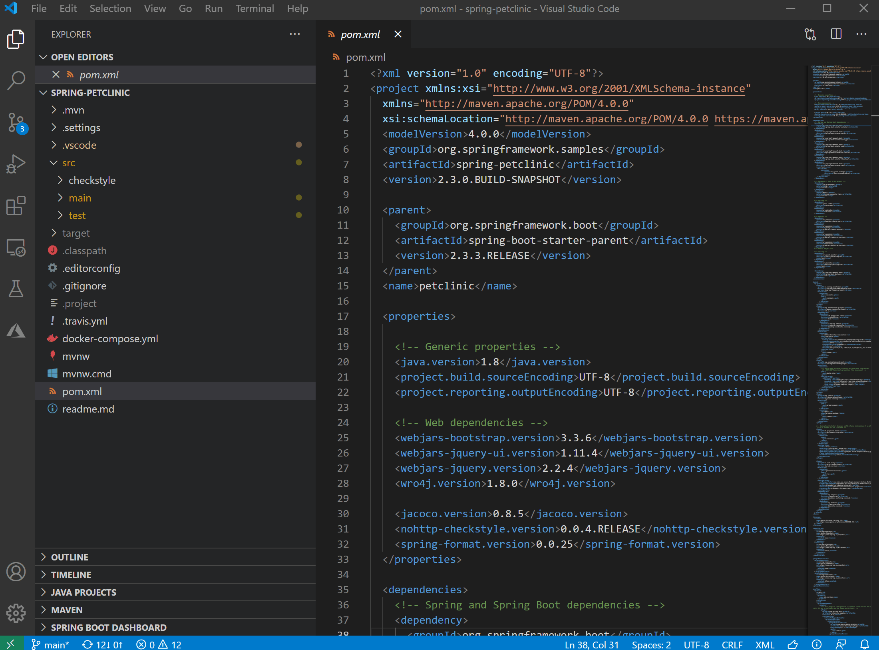Open Source Control view with 3 changes
This screenshot has width=879, height=650.
pos(16,122)
